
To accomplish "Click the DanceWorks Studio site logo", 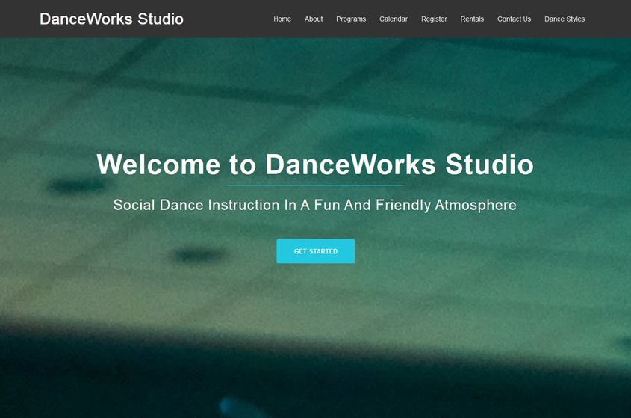I will (111, 19).
